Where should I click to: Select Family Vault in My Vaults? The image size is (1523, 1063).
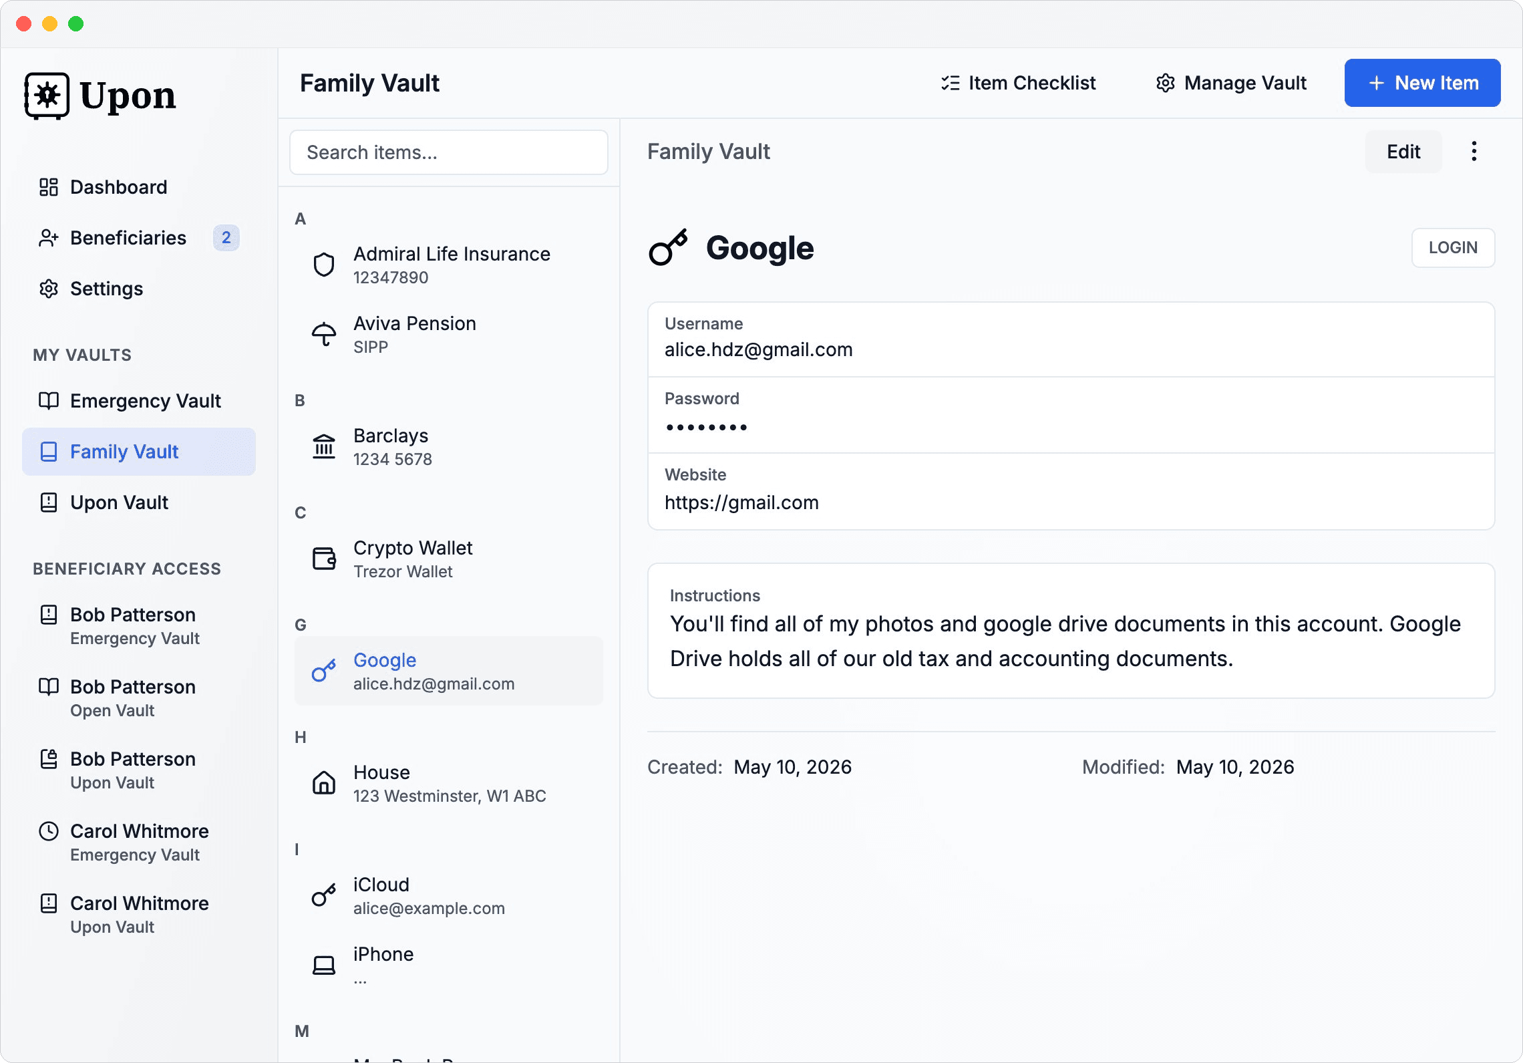[x=139, y=452]
